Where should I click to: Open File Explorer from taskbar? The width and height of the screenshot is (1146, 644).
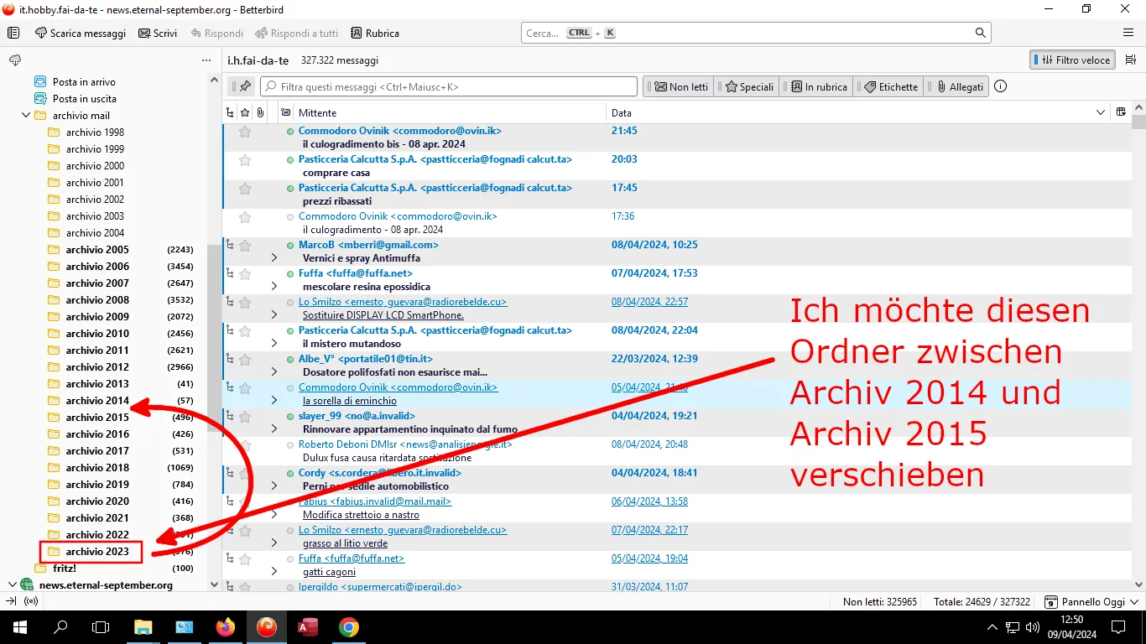[x=143, y=627]
